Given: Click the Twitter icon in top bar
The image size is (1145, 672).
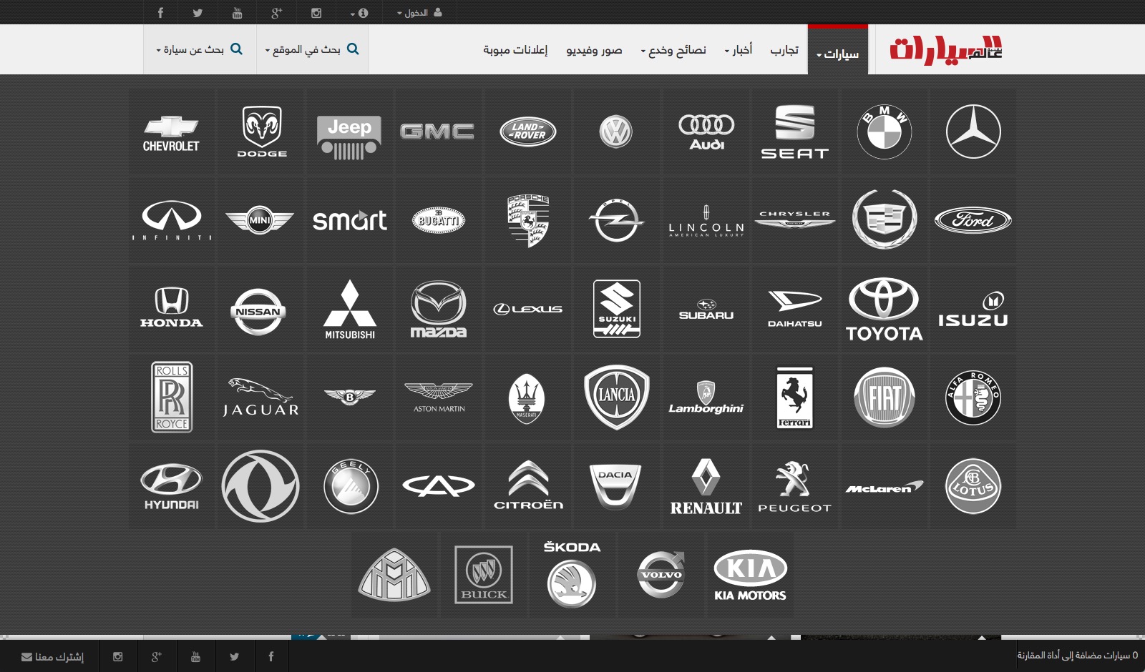Looking at the screenshot, I should coord(198,13).
